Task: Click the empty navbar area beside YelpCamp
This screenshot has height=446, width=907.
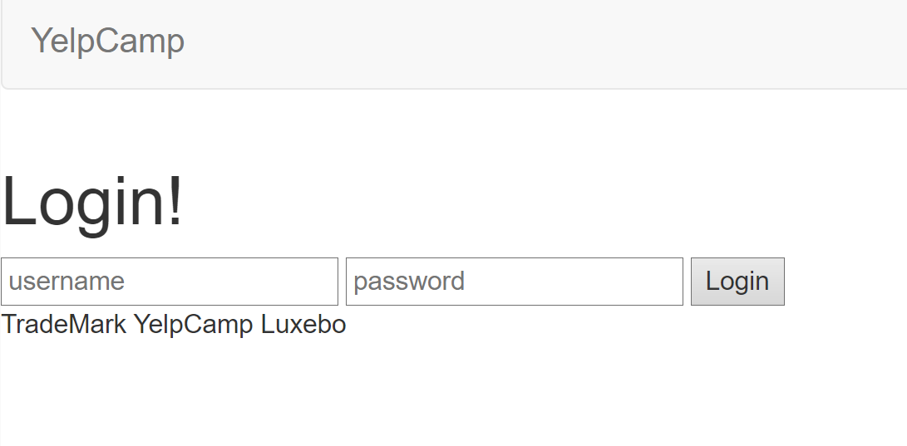Action: (540, 42)
